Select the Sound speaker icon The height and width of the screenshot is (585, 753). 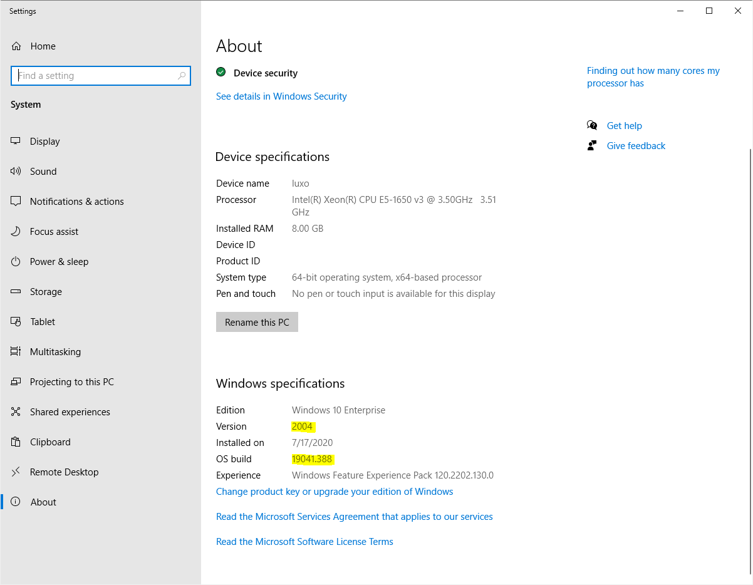click(x=16, y=172)
